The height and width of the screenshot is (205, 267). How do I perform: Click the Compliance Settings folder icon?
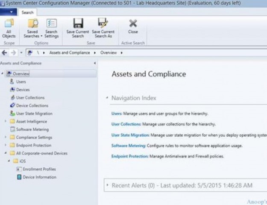point(12,137)
